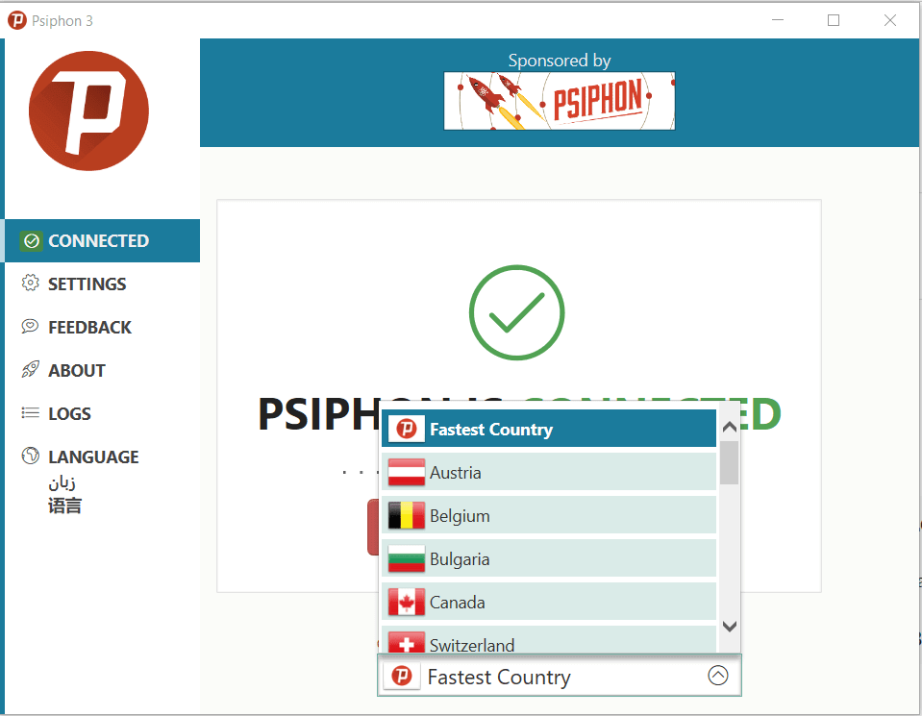Click the Canada flag icon
The height and width of the screenshot is (716, 922).
click(406, 602)
